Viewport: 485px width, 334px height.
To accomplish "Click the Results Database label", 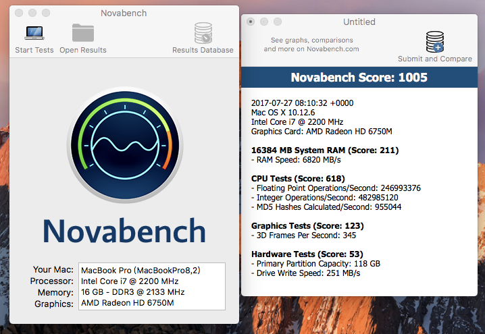I will pyautogui.click(x=203, y=50).
